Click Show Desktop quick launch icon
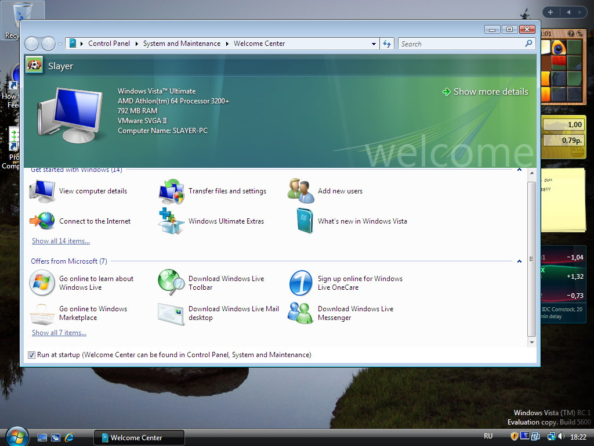Image resolution: width=594 pixels, height=446 pixels. click(x=42, y=438)
